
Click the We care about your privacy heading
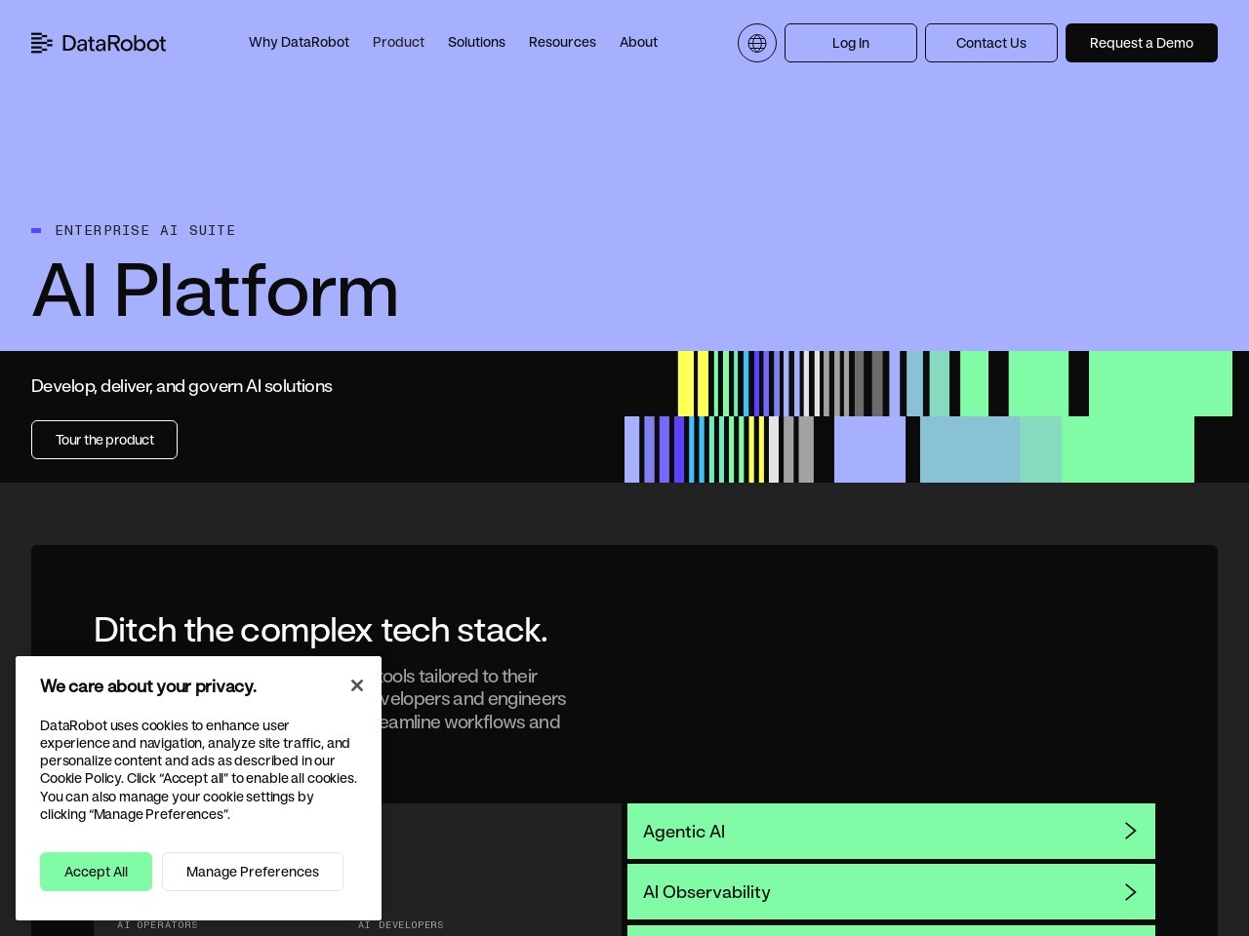[148, 686]
